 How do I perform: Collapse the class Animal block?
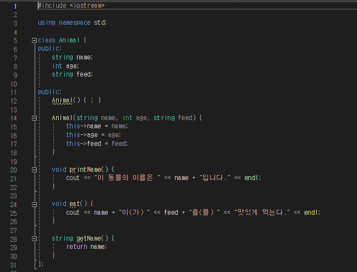34,41
